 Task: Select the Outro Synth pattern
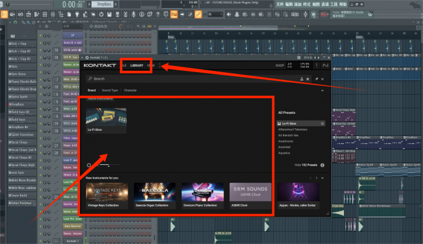(x=22, y=96)
